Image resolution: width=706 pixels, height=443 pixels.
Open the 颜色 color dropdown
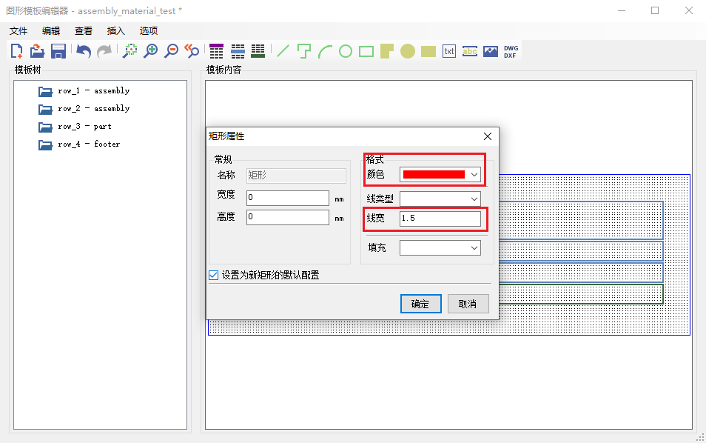pos(474,174)
